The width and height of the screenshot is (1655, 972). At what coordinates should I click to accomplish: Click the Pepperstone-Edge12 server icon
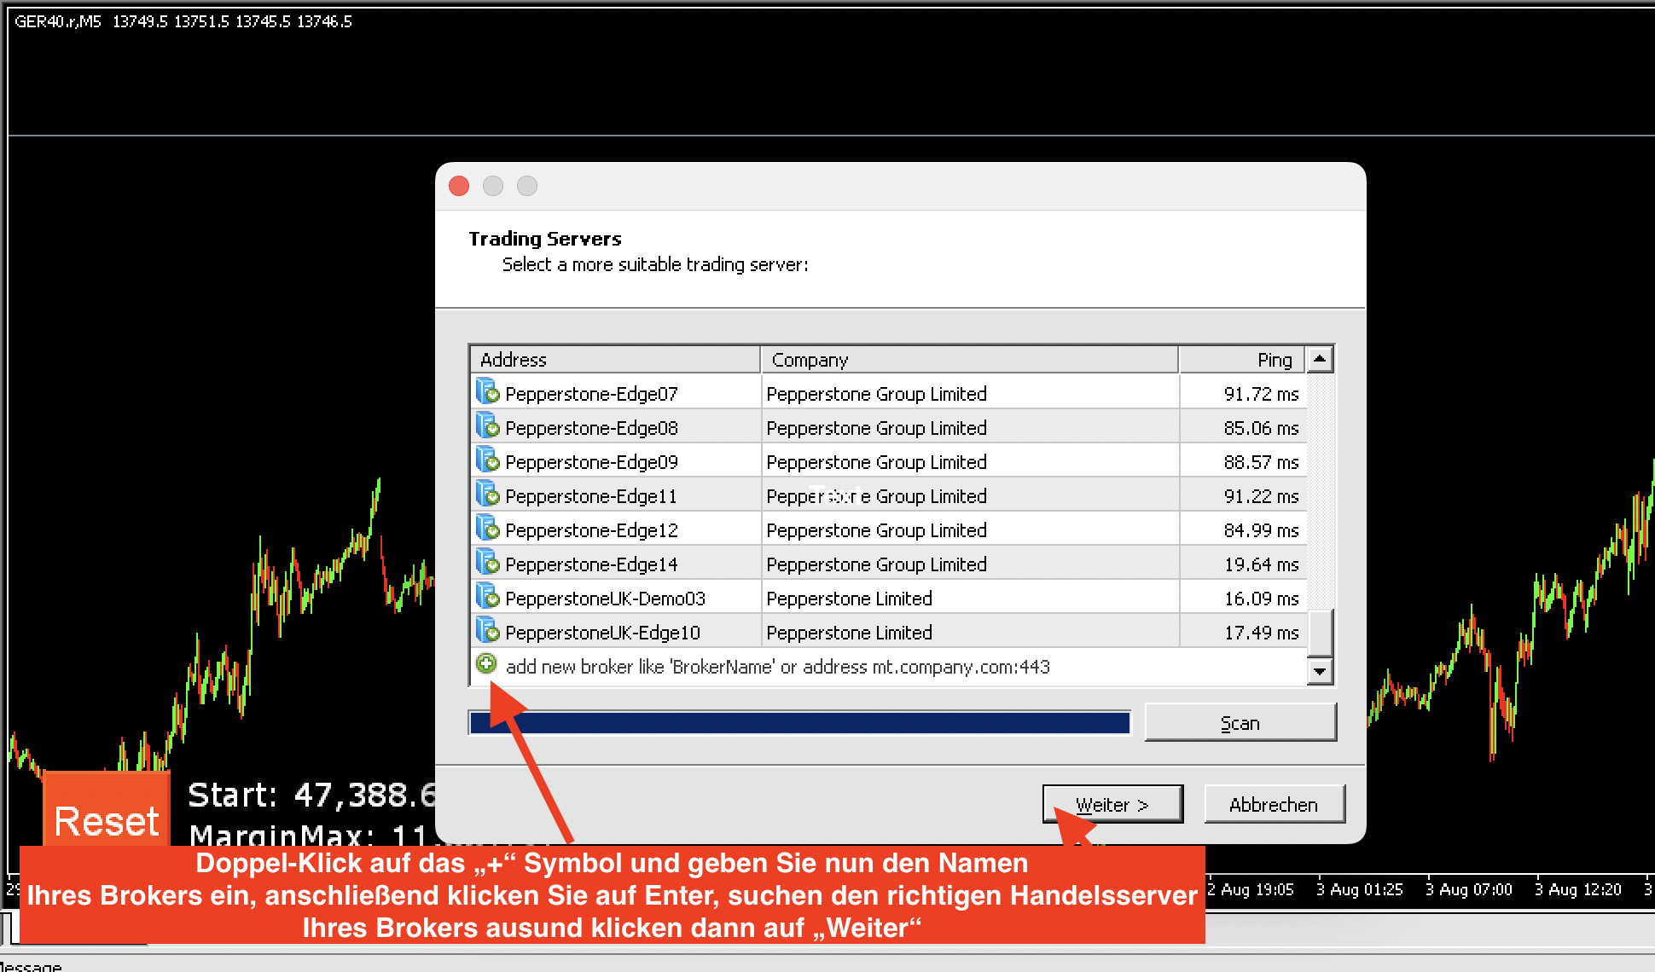coord(487,528)
